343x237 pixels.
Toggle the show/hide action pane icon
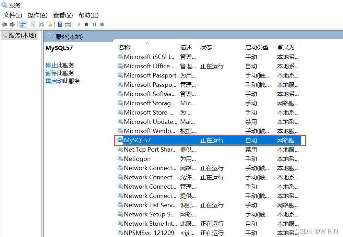68,24
